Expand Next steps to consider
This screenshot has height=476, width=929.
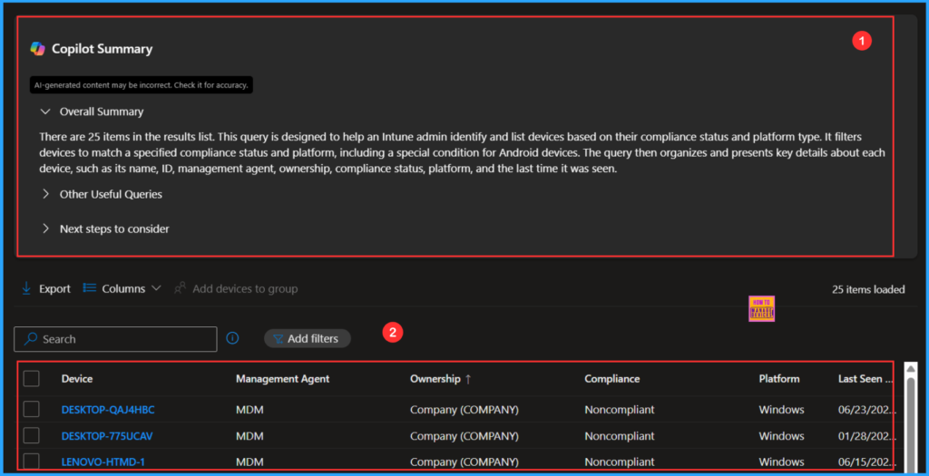click(x=45, y=228)
